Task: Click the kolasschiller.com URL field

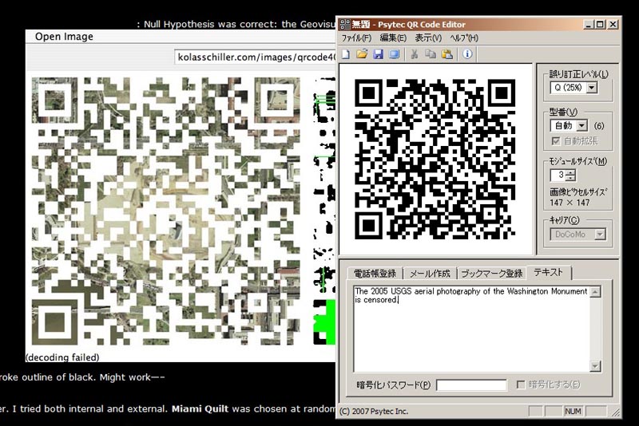Action: click(256, 57)
